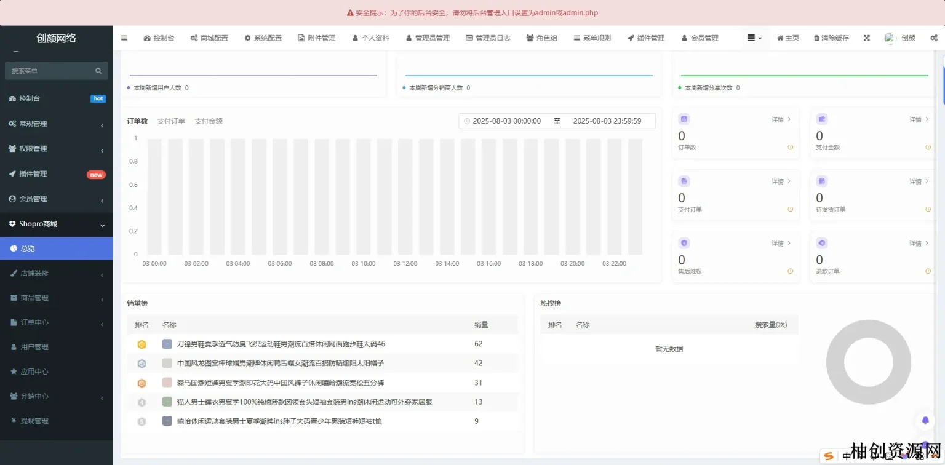Click the search magnifier icon in sidebar
This screenshot has width=945, height=465.
(x=98, y=71)
